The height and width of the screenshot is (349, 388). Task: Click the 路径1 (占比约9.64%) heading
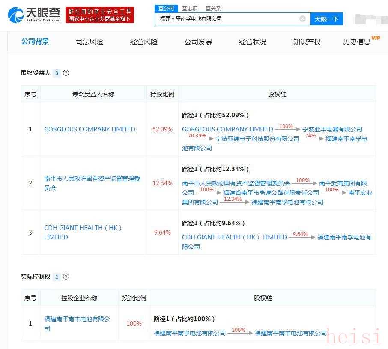(x=213, y=223)
